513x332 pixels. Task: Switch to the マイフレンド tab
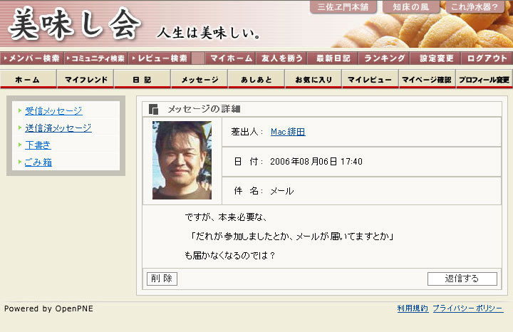point(85,79)
